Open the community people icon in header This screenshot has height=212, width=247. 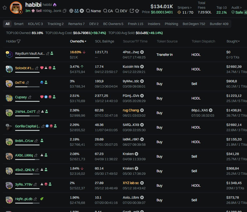click(x=77, y=11)
